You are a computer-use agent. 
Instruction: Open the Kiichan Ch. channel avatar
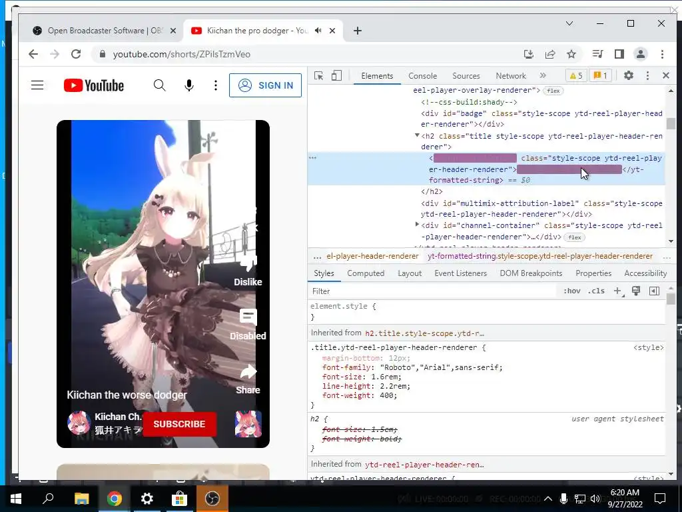pyautogui.click(x=79, y=423)
